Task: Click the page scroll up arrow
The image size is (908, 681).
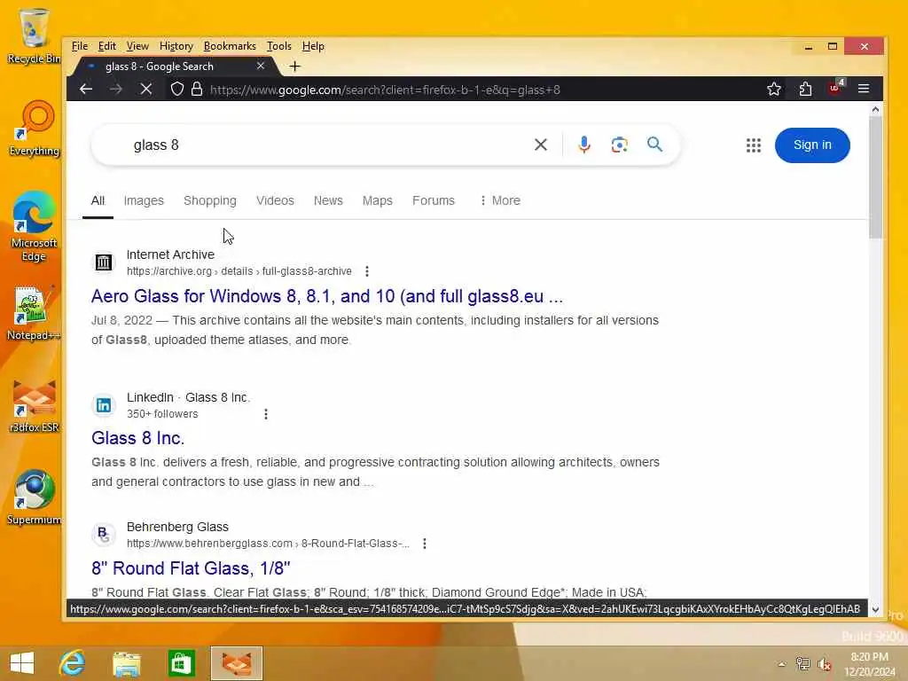Action: point(875,109)
